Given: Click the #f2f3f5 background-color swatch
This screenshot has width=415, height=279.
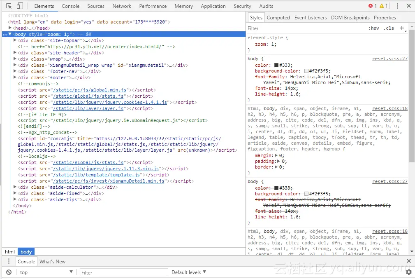Looking at the screenshot, I should click(x=306, y=71).
